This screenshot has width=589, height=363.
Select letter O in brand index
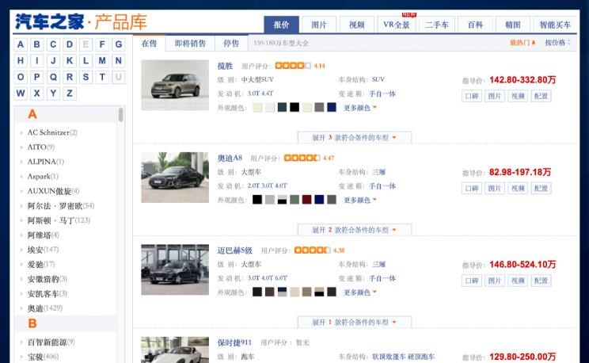[21, 77]
